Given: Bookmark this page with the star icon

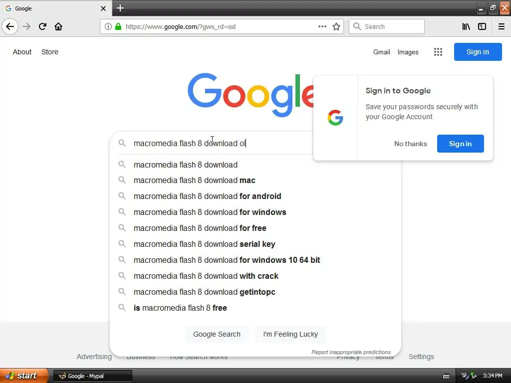Looking at the screenshot, I should [336, 26].
